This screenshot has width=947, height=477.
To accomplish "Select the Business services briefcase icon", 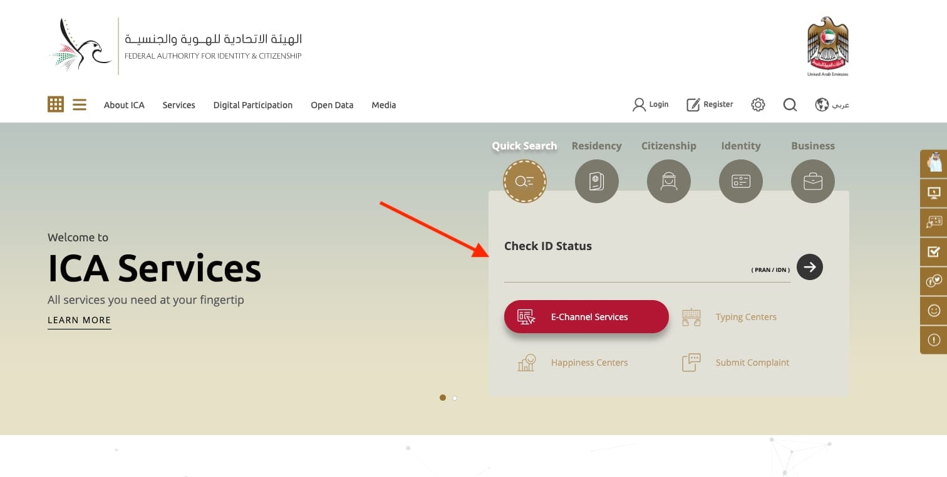I will click(x=812, y=181).
